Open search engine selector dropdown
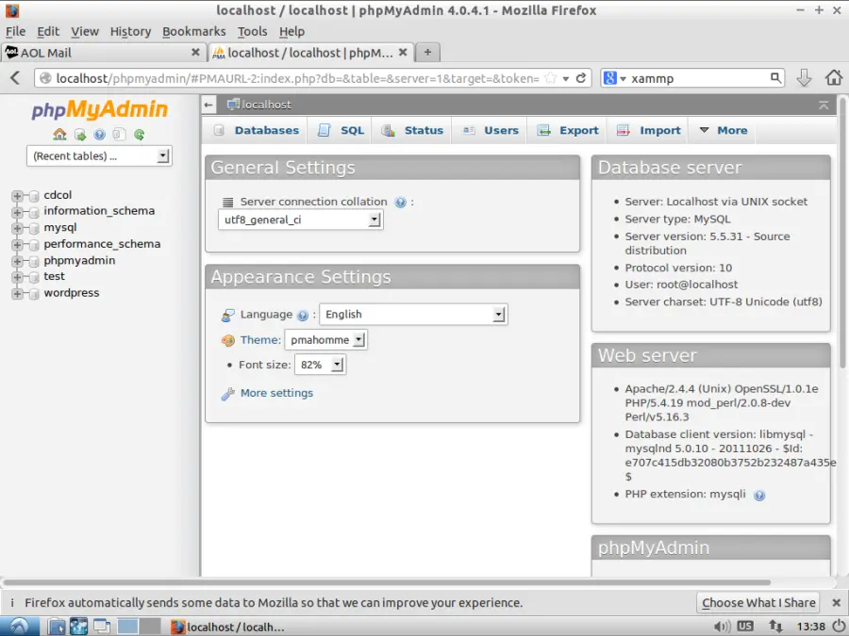This screenshot has height=636, width=849. click(614, 78)
